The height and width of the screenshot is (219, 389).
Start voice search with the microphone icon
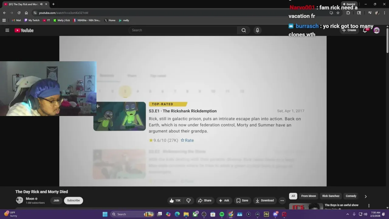point(257,30)
